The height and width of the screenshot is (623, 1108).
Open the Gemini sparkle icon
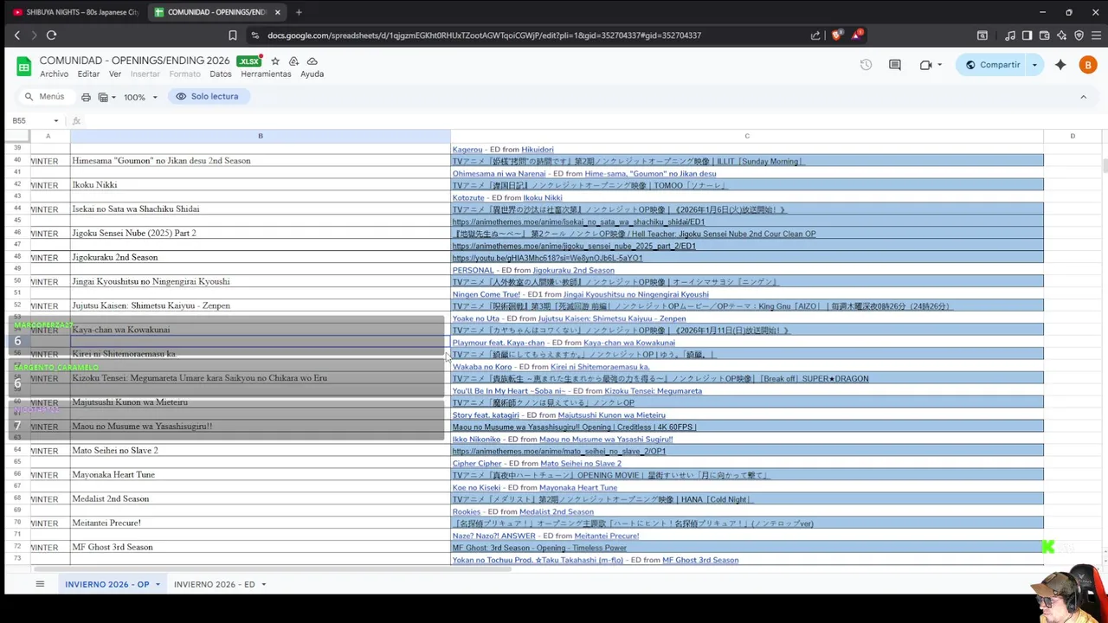[1060, 65]
